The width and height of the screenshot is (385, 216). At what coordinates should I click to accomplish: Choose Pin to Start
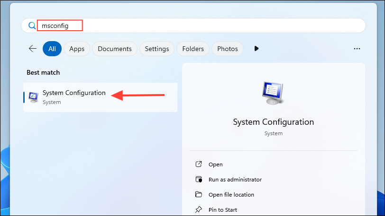(223, 210)
